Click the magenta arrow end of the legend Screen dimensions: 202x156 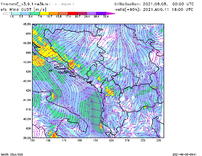point(110,13)
